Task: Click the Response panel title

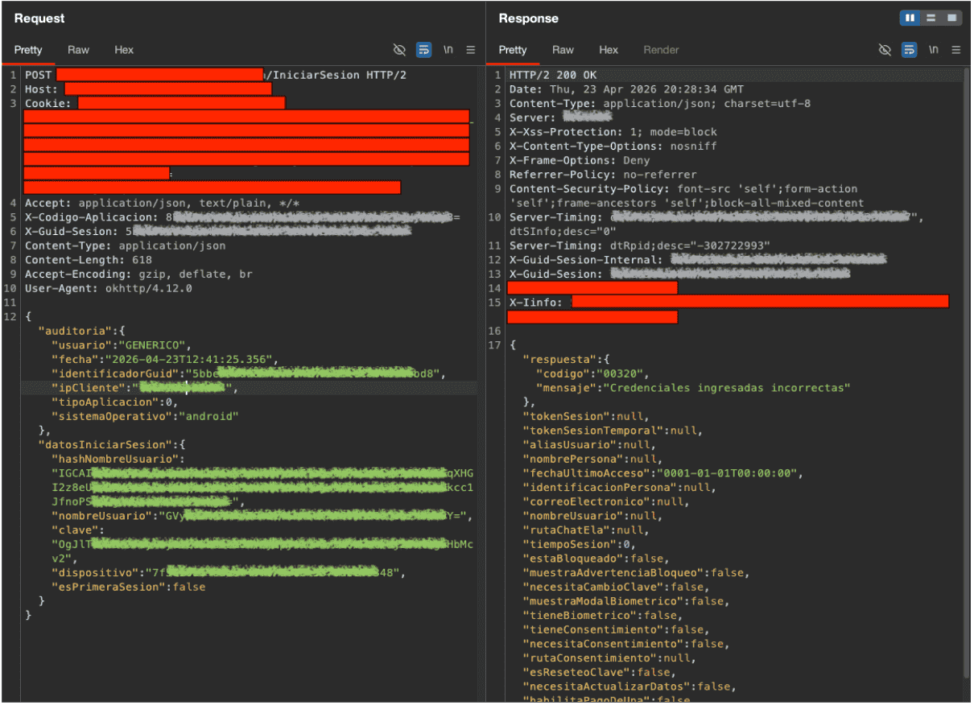Action: (528, 19)
